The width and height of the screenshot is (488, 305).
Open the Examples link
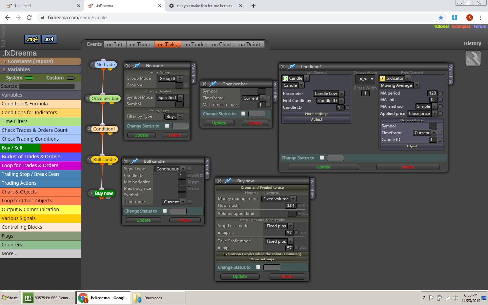tap(461, 26)
